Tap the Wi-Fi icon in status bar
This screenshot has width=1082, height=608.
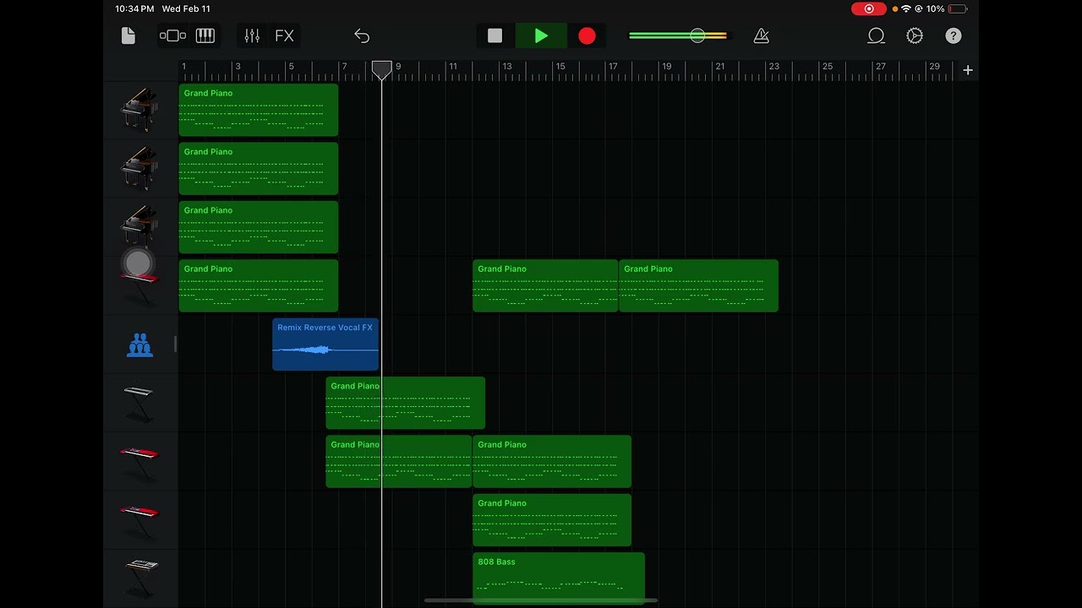click(x=906, y=8)
